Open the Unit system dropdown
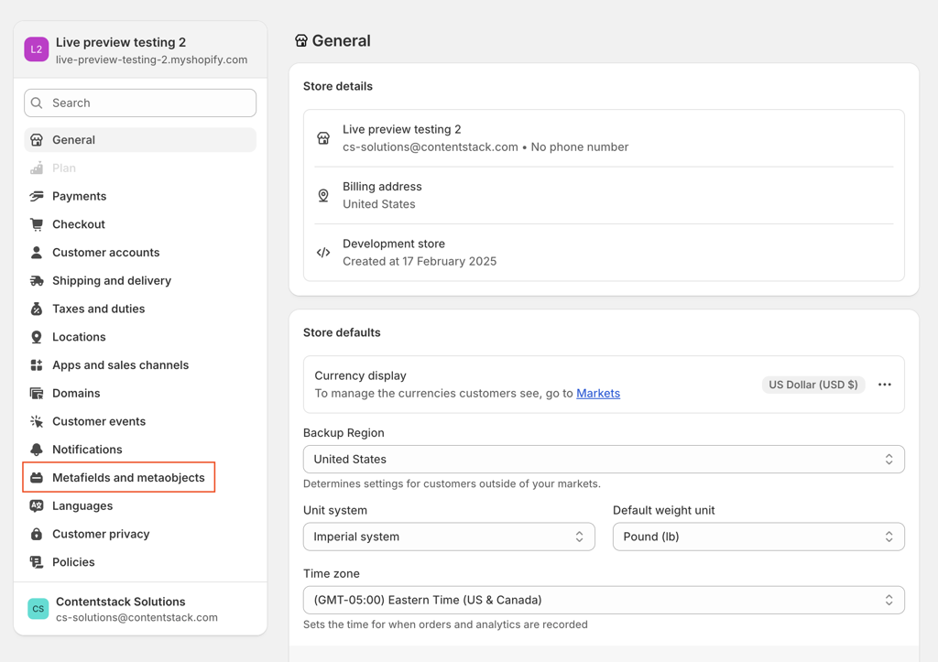The height and width of the screenshot is (662, 938). (x=449, y=537)
